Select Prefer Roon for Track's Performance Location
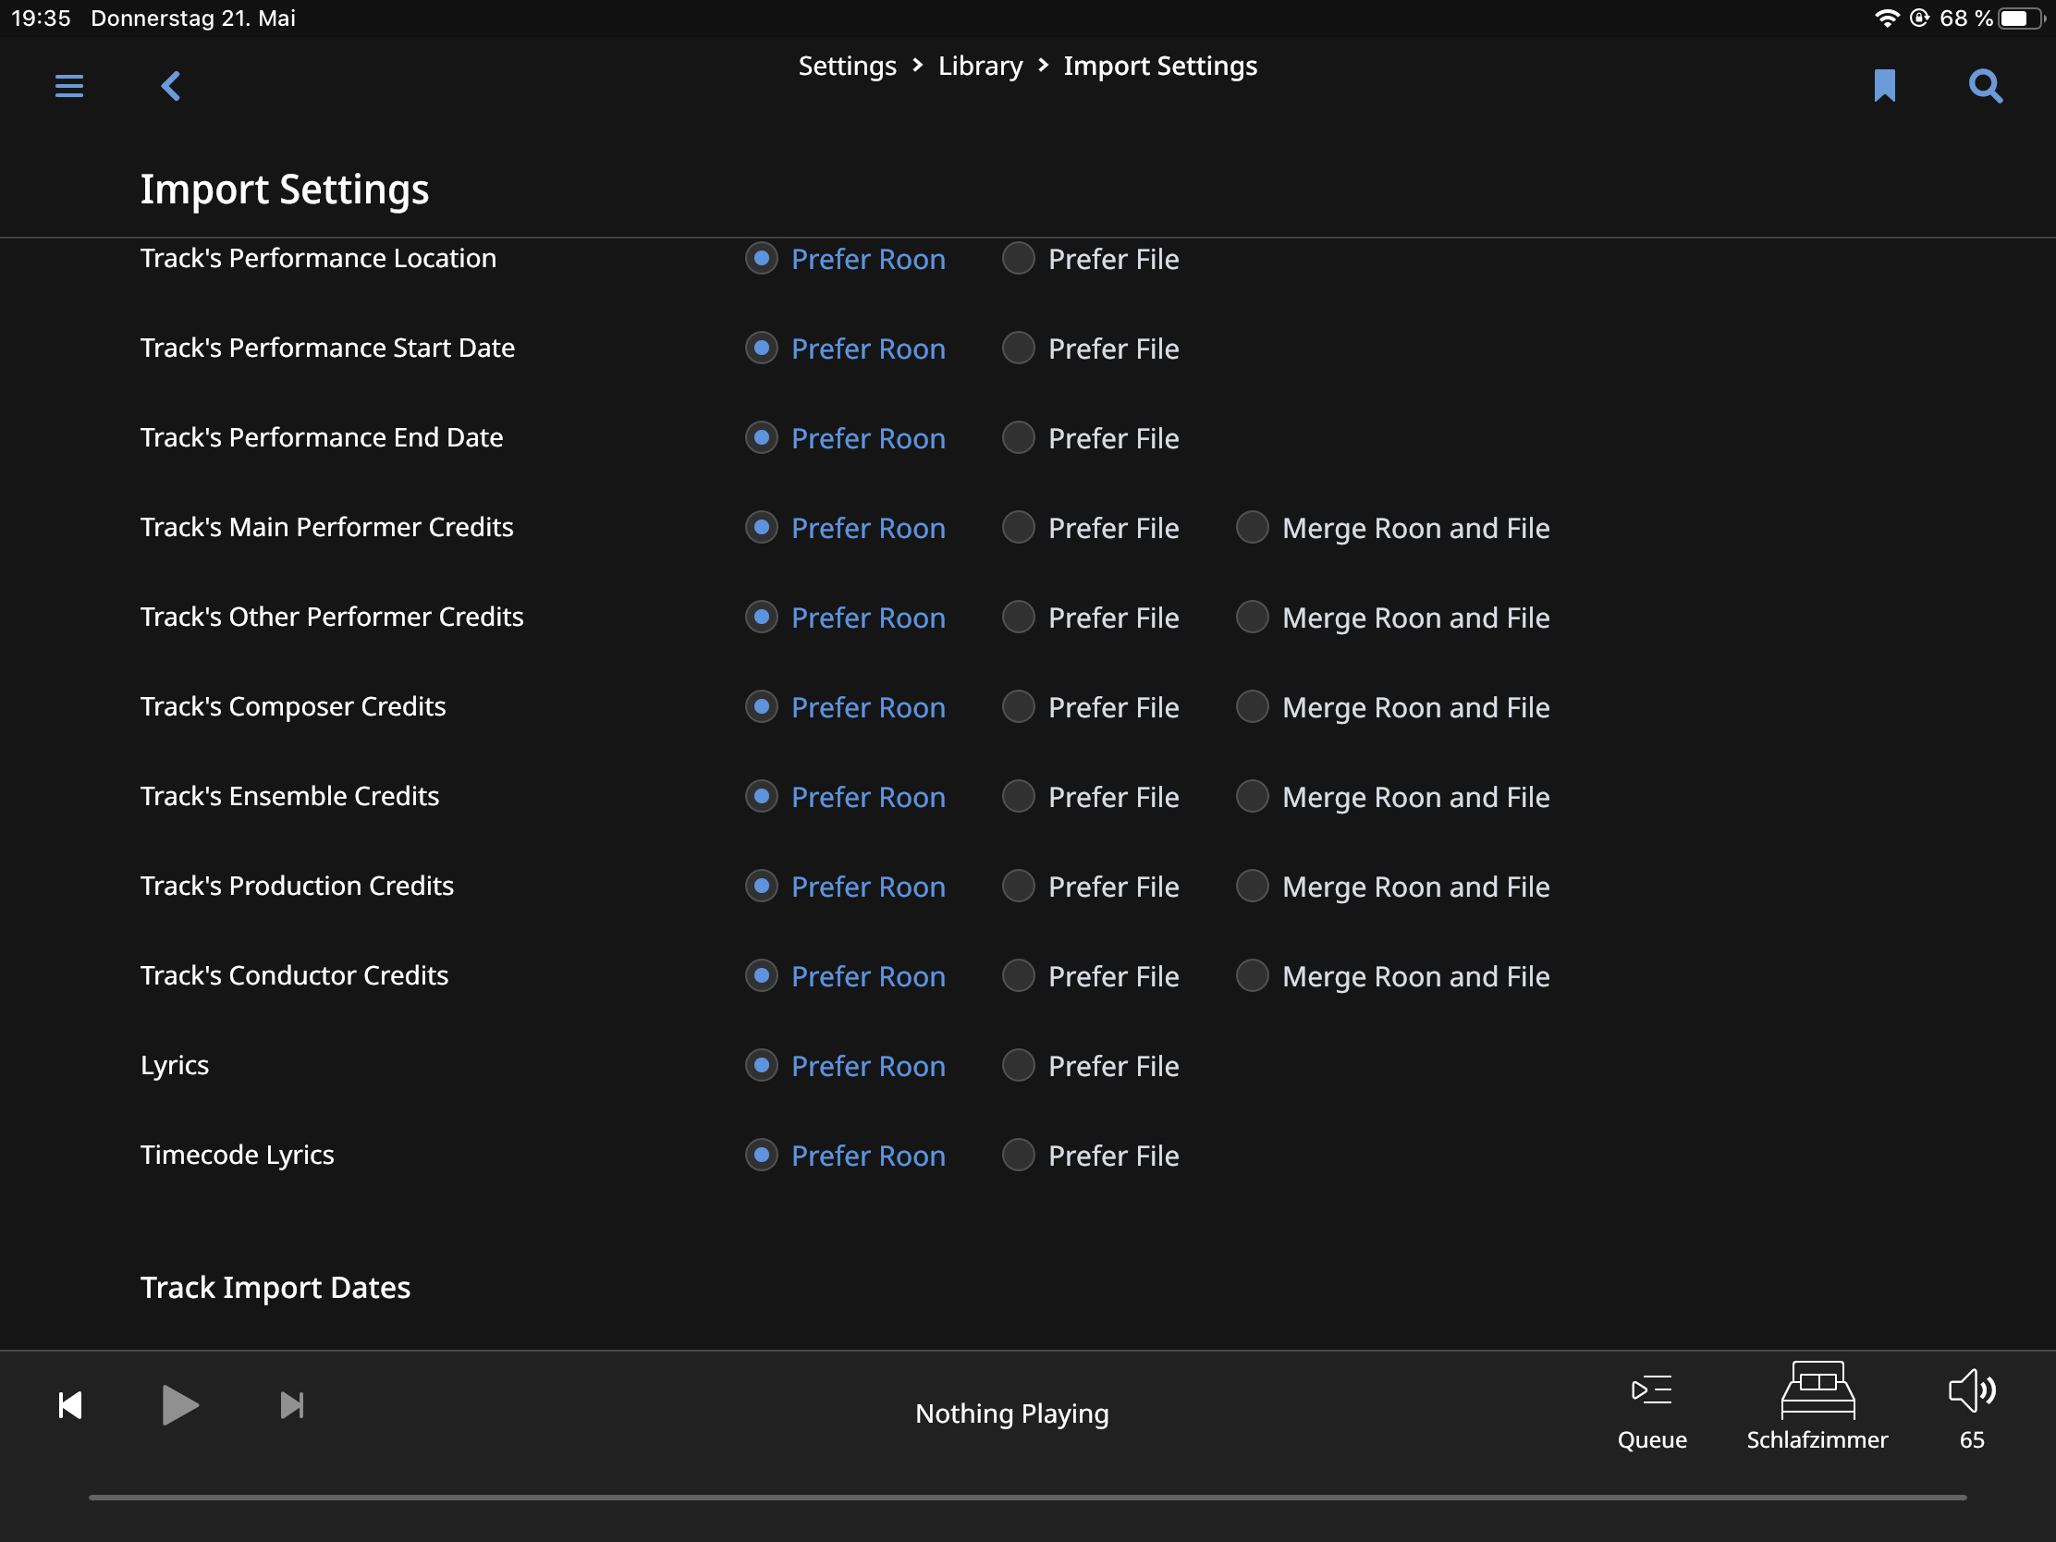2056x1542 pixels. 845,259
